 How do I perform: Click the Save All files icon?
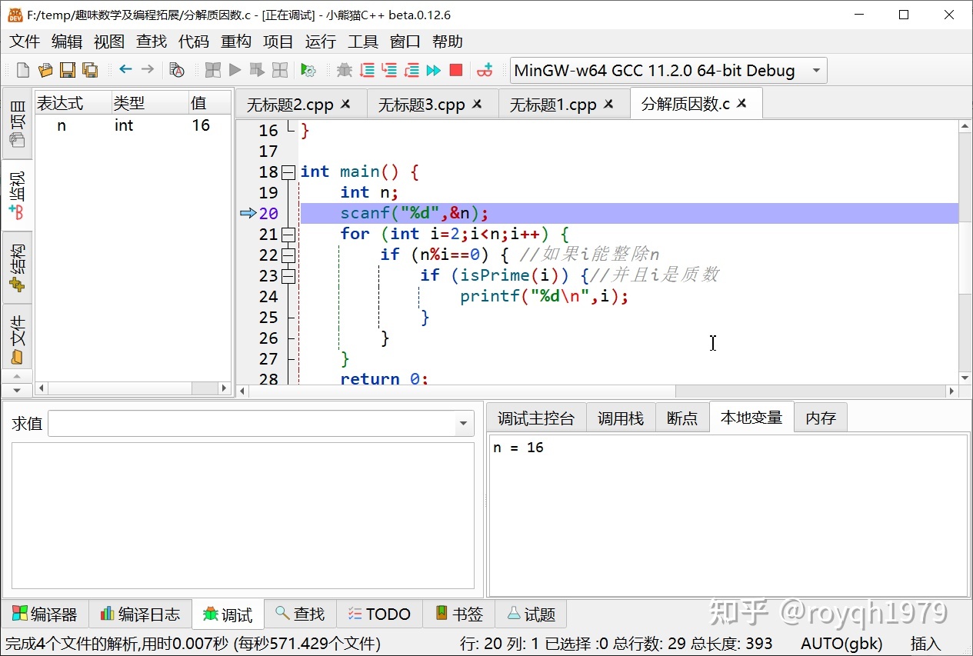pyautogui.click(x=90, y=71)
